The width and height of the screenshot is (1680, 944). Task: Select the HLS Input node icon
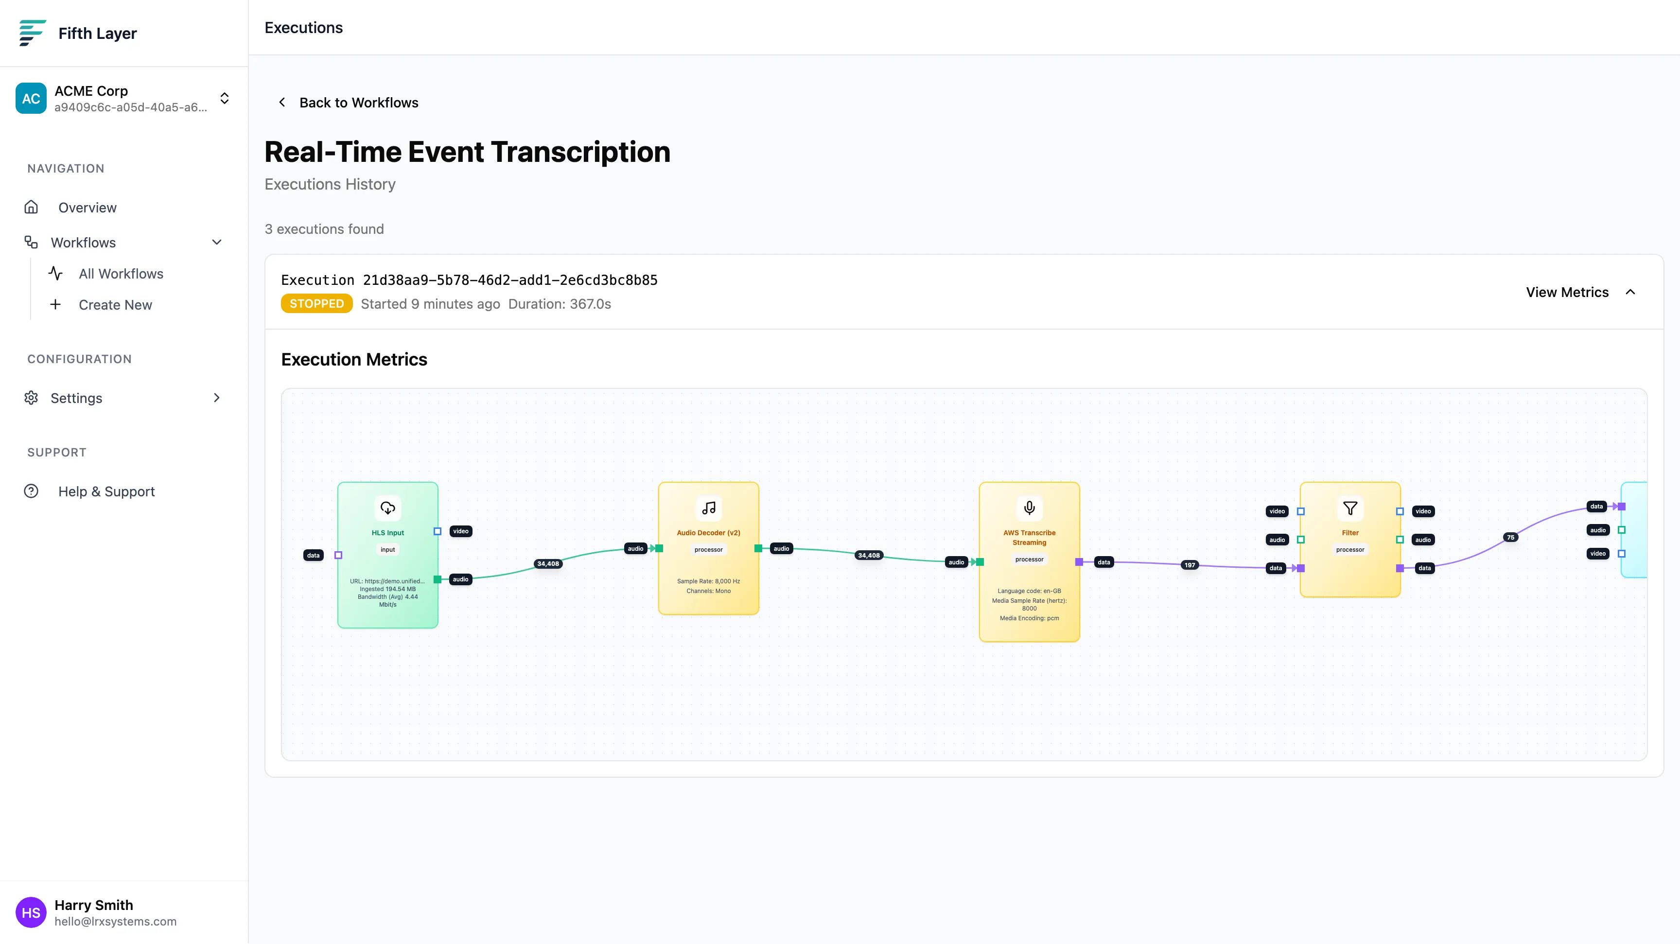[387, 508]
